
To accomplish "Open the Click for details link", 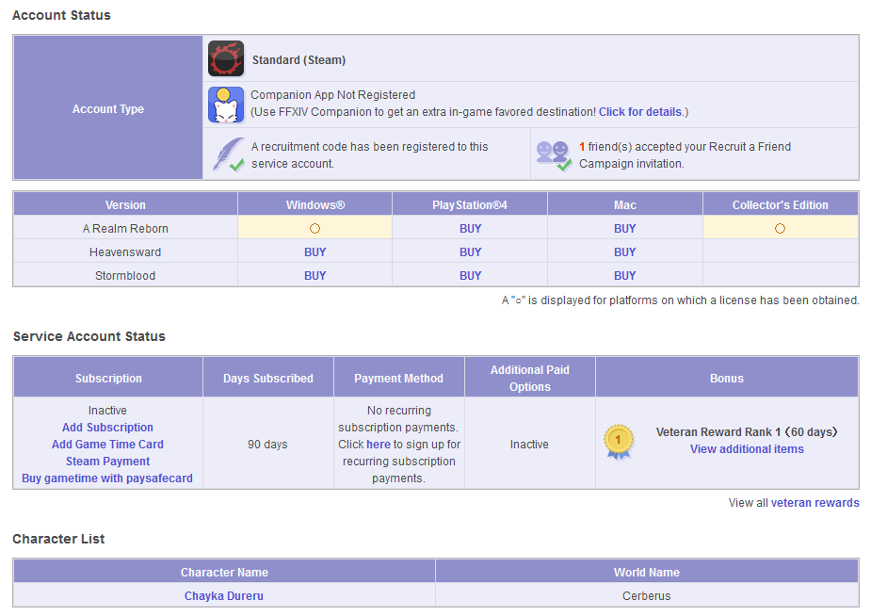I will 640,112.
